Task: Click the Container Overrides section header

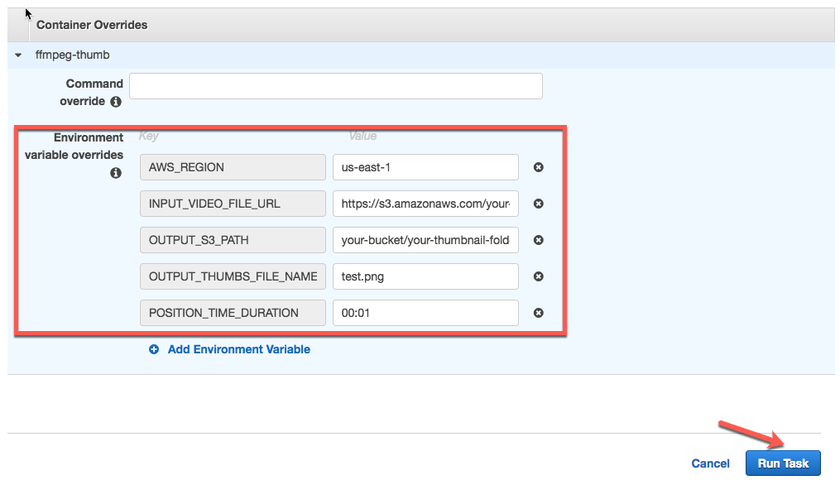Action: pyautogui.click(x=92, y=25)
